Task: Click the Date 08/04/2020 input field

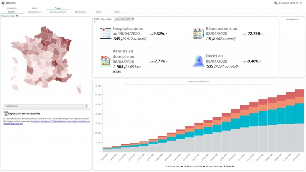Action: pos(124,19)
